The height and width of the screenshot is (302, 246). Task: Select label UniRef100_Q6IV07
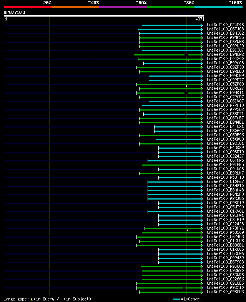pyautogui.click(x=225, y=101)
